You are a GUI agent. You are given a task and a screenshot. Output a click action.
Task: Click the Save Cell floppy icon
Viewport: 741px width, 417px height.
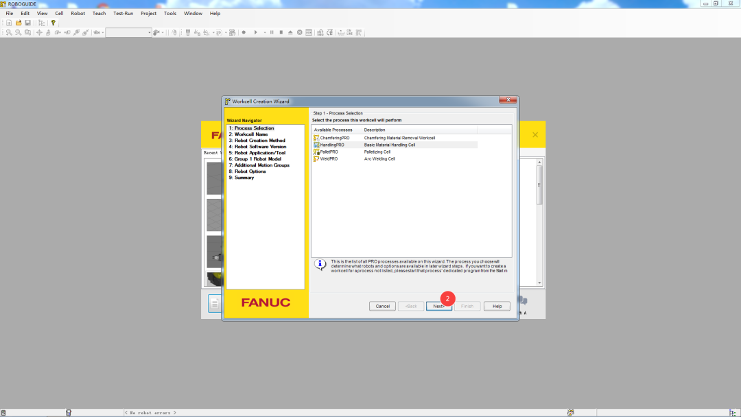(28, 23)
